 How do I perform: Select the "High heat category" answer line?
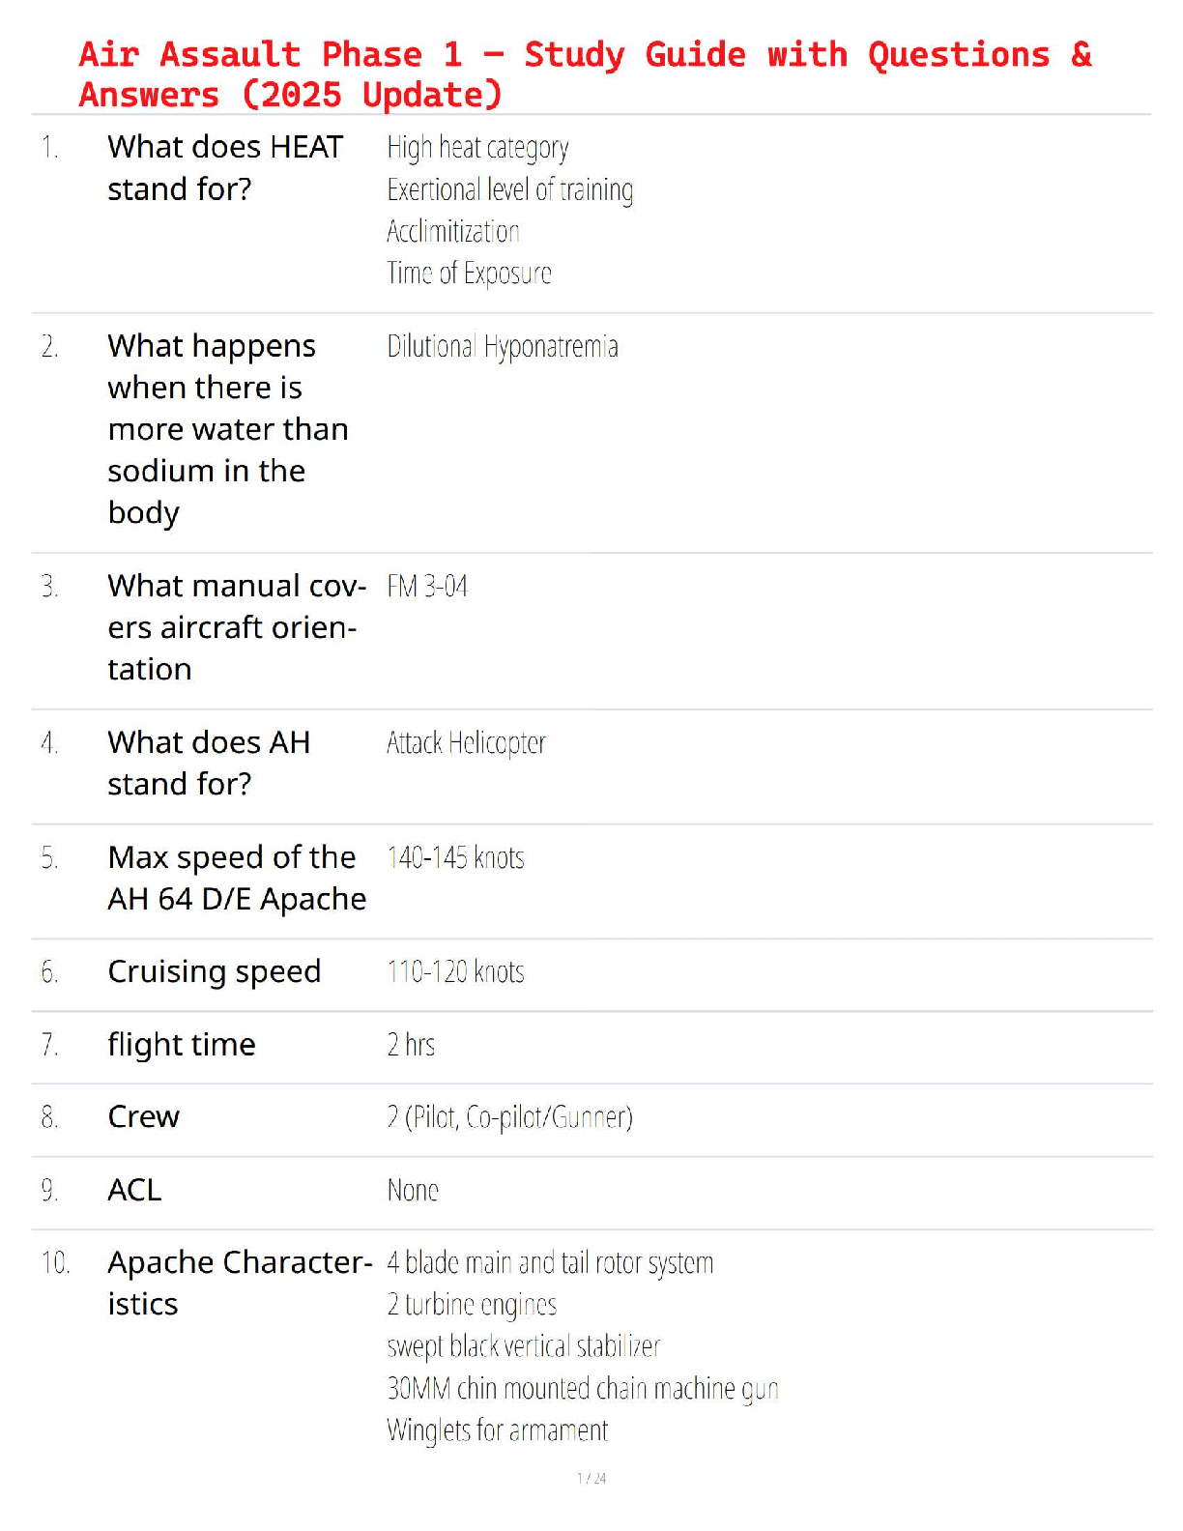477,148
